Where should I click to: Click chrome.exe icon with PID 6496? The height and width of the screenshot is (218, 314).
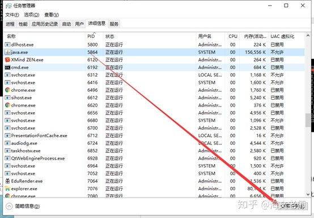[7, 90]
